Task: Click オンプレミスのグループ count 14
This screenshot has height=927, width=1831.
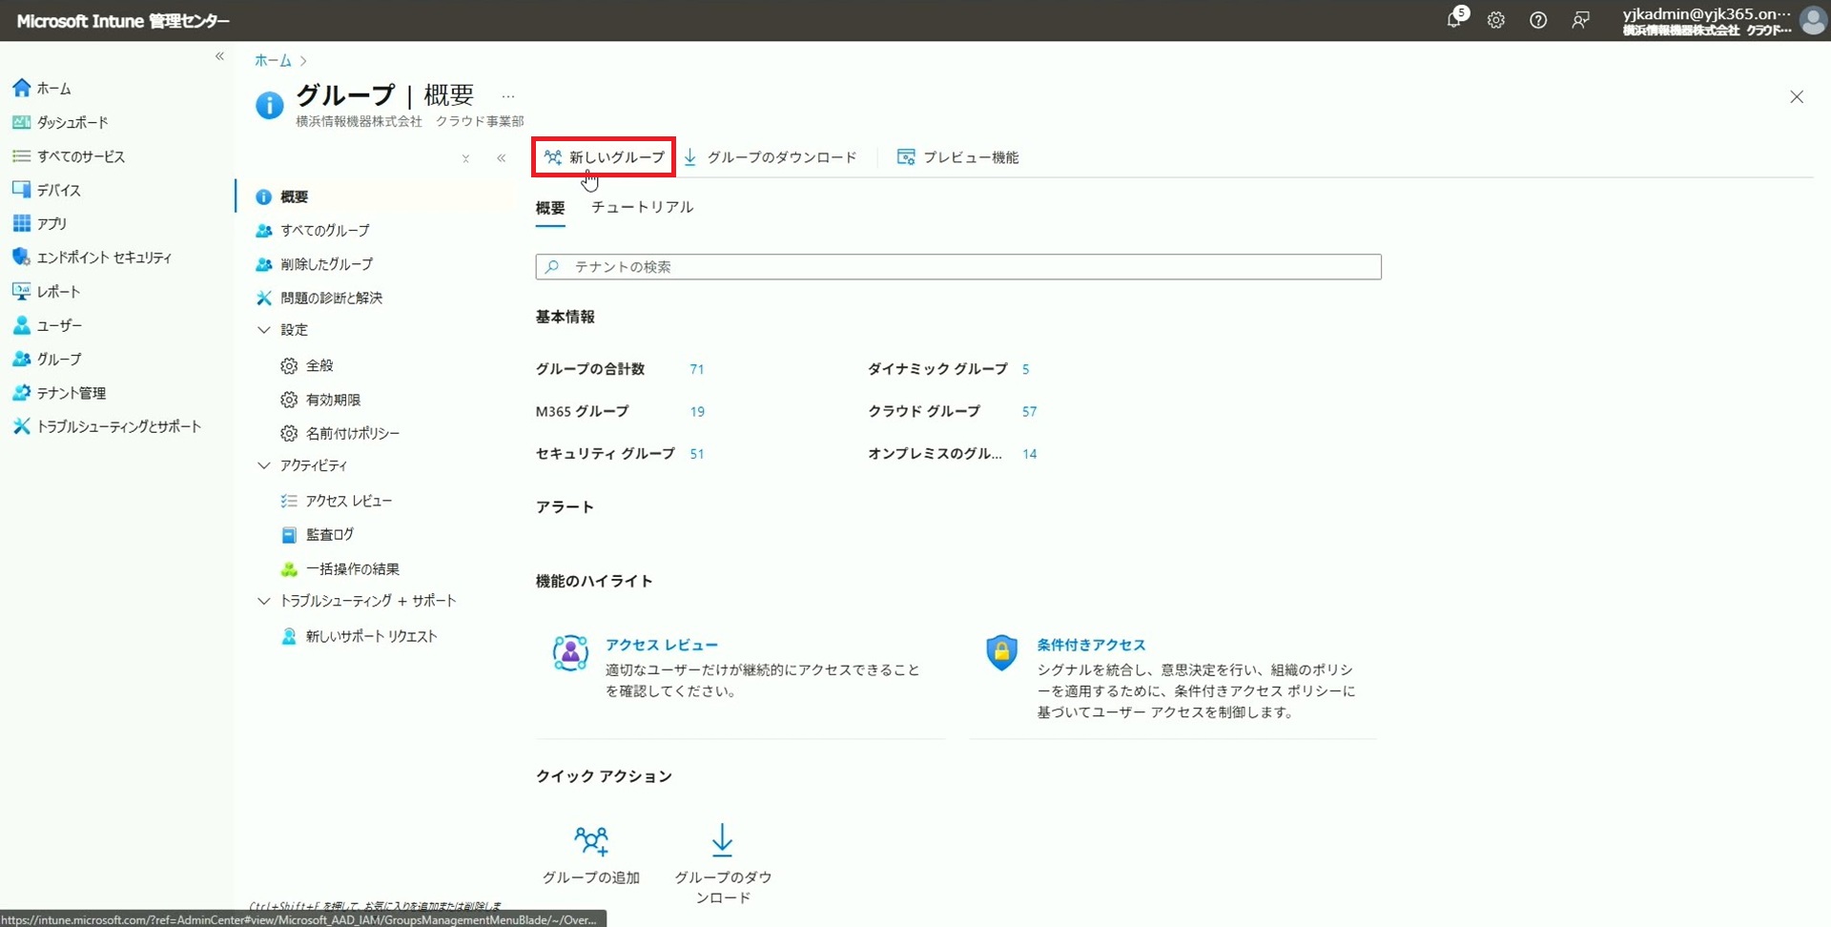Action: (x=1029, y=454)
